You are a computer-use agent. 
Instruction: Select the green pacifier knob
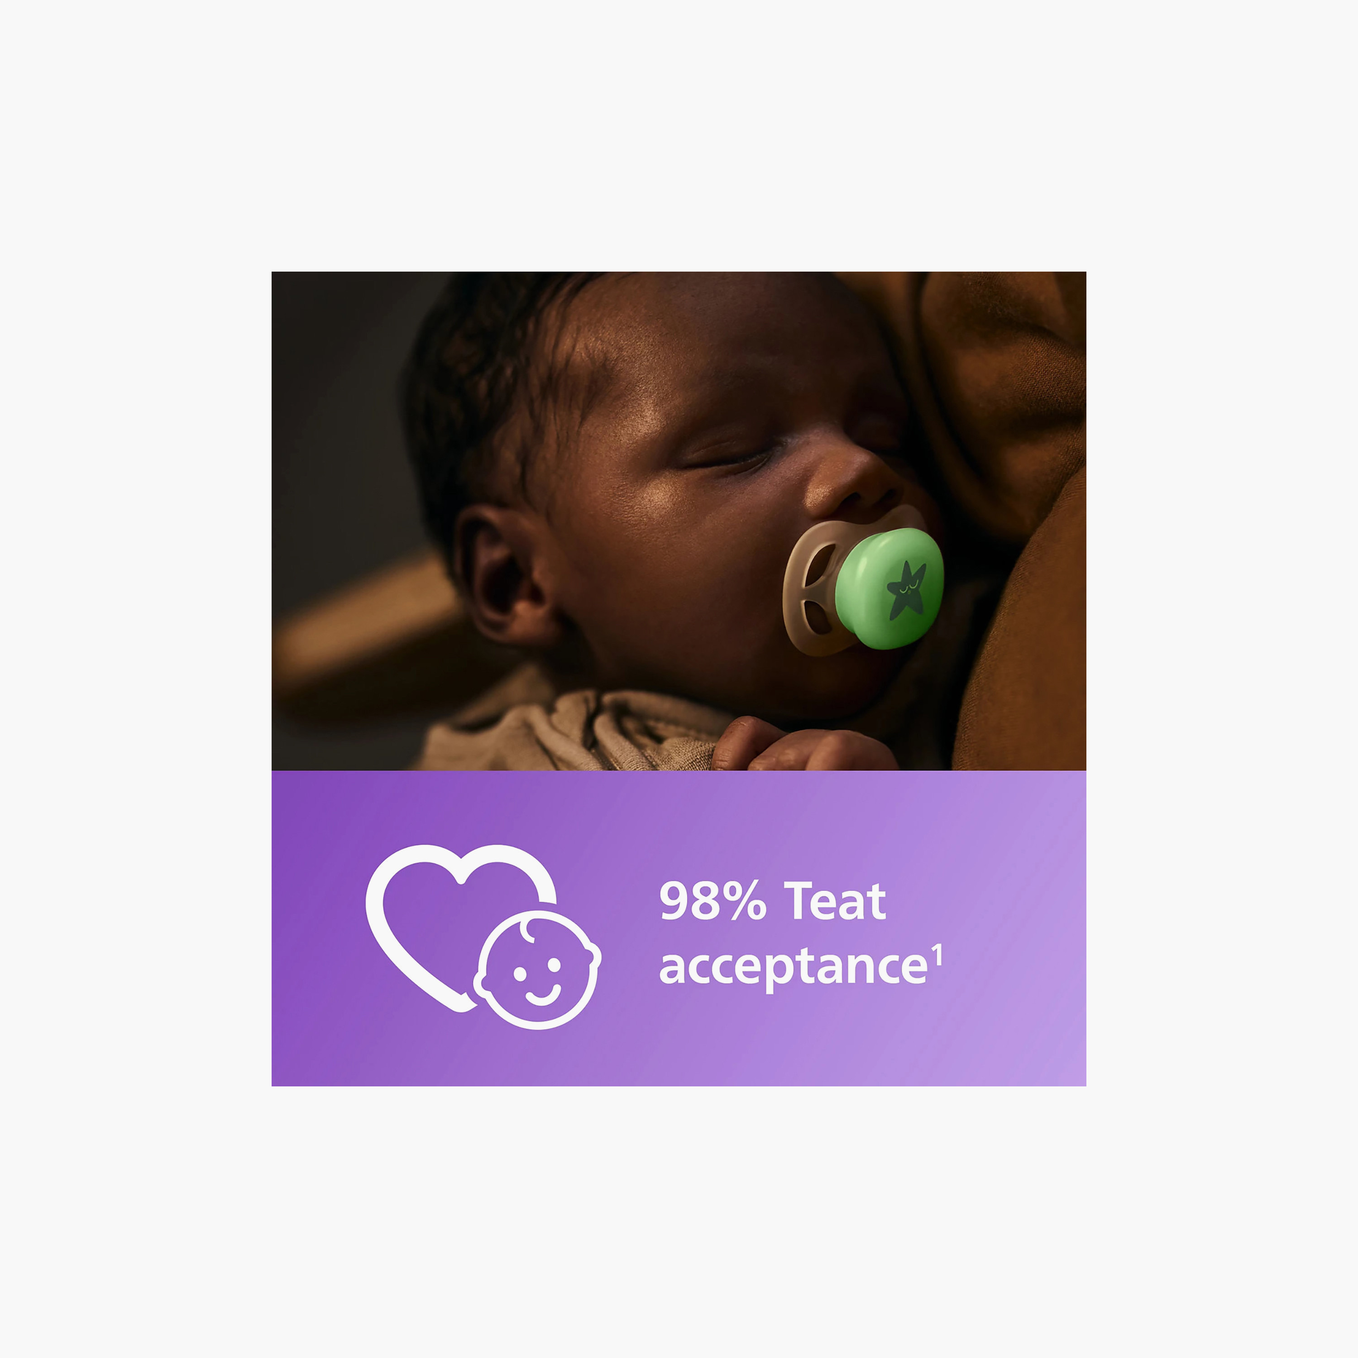click(x=889, y=590)
